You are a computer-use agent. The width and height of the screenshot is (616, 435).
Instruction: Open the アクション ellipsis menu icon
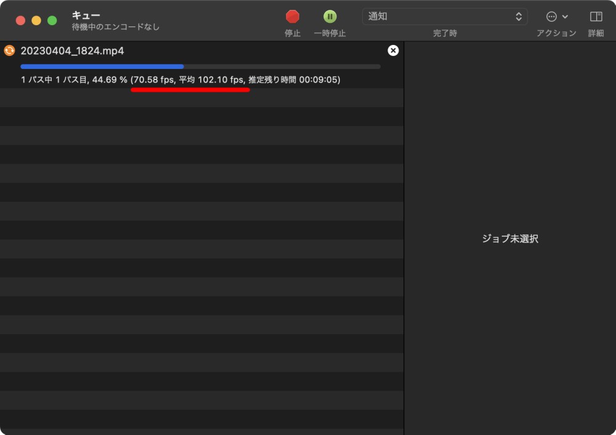551,17
